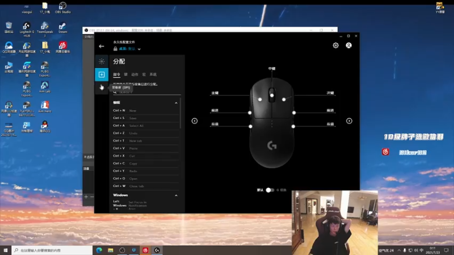Viewport: 454px width, 255px height.
Task: Open Aim Hero desktop shortcut
Action: tap(45, 107)
